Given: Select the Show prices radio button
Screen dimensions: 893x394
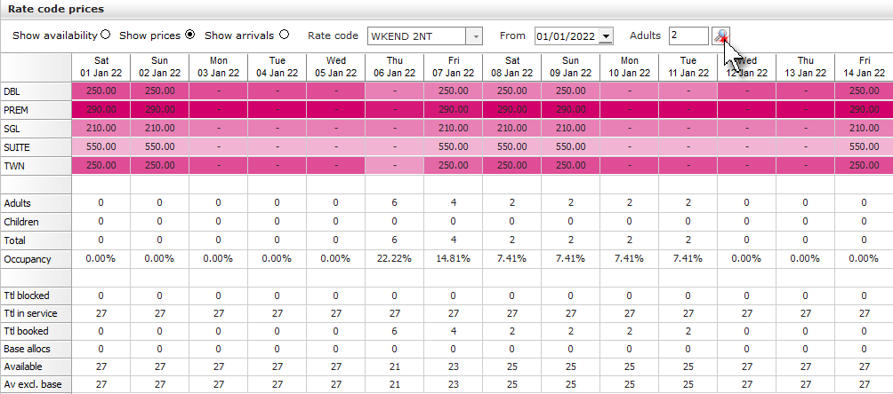Looking at the screenshot, I should coord(189,35).
